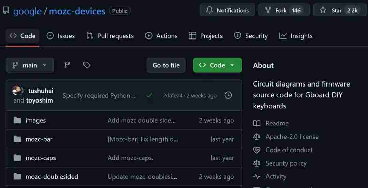Open the tags icon beside branches
The width and height of the screenshot is (368, 188).
87,65
